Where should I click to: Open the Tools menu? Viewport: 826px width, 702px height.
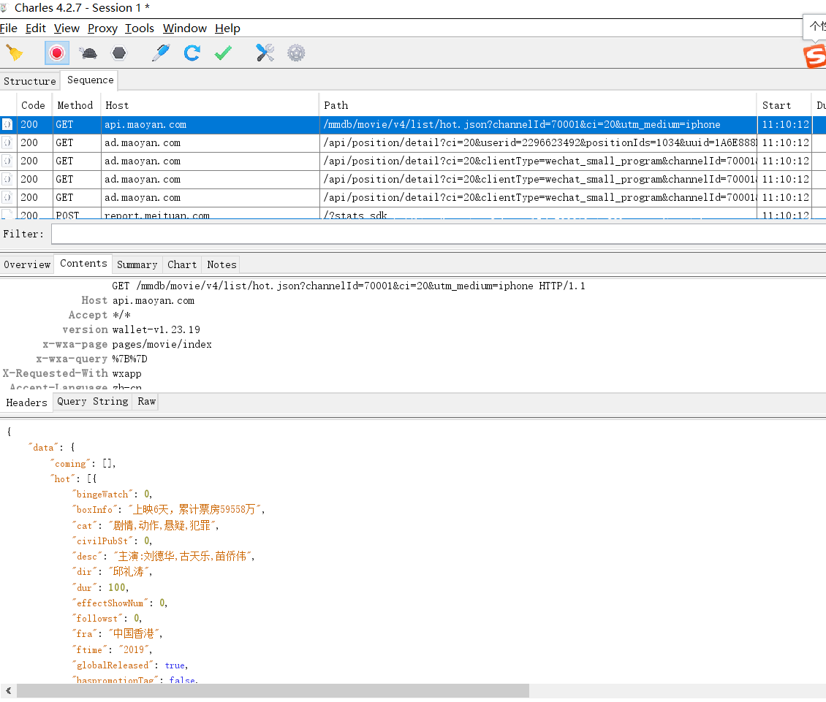pyautogui.click(x=139, y=28)
